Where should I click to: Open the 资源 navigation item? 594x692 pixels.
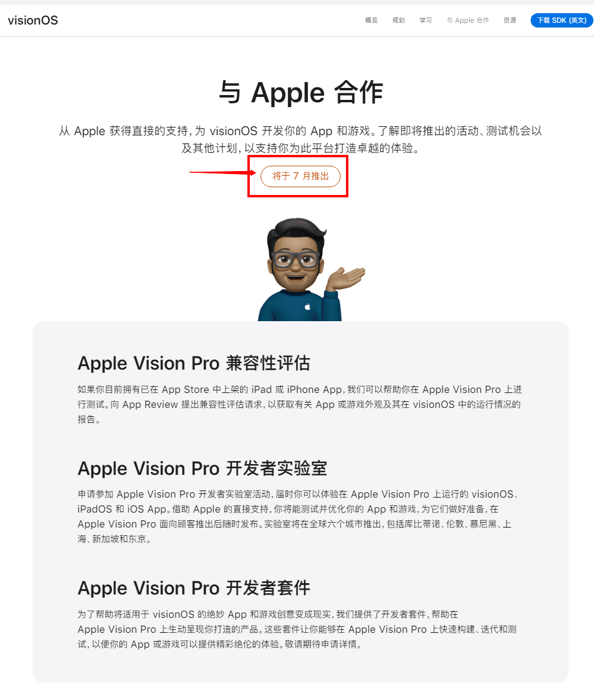click(x=510, y=20)
